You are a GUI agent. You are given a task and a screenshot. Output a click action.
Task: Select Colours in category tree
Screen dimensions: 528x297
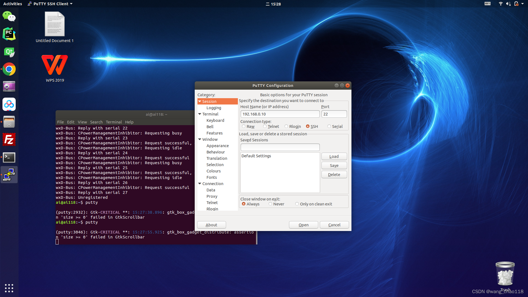coord(214,171)
